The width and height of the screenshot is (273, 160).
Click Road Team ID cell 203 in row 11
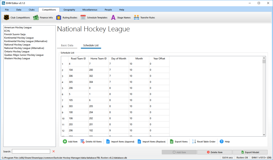tap(78, 125)
